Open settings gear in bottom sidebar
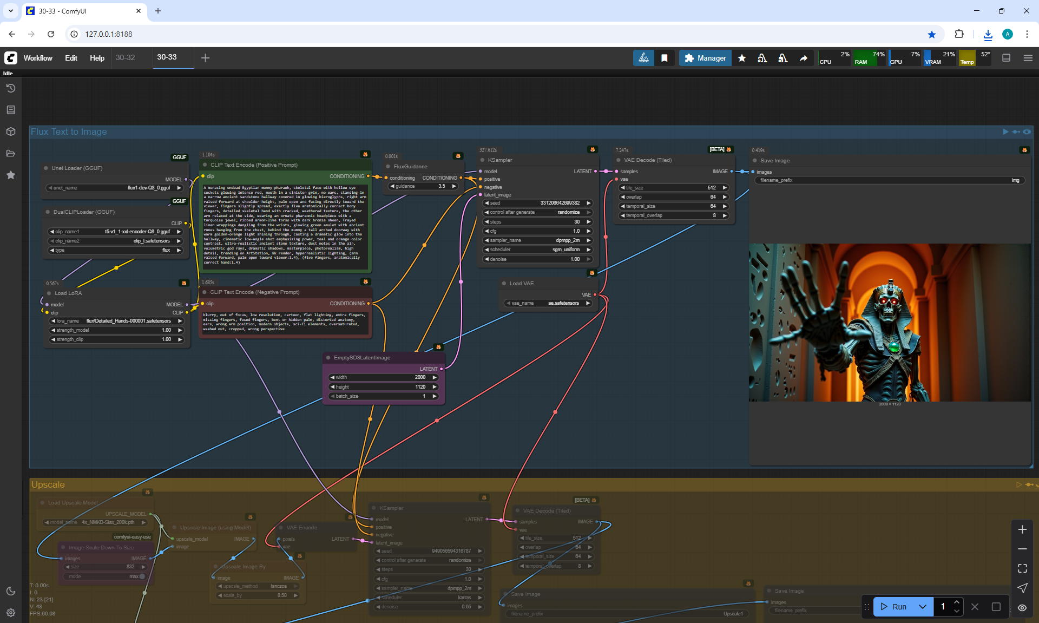This screenshot has height=623, width=1039. [11, 613]
